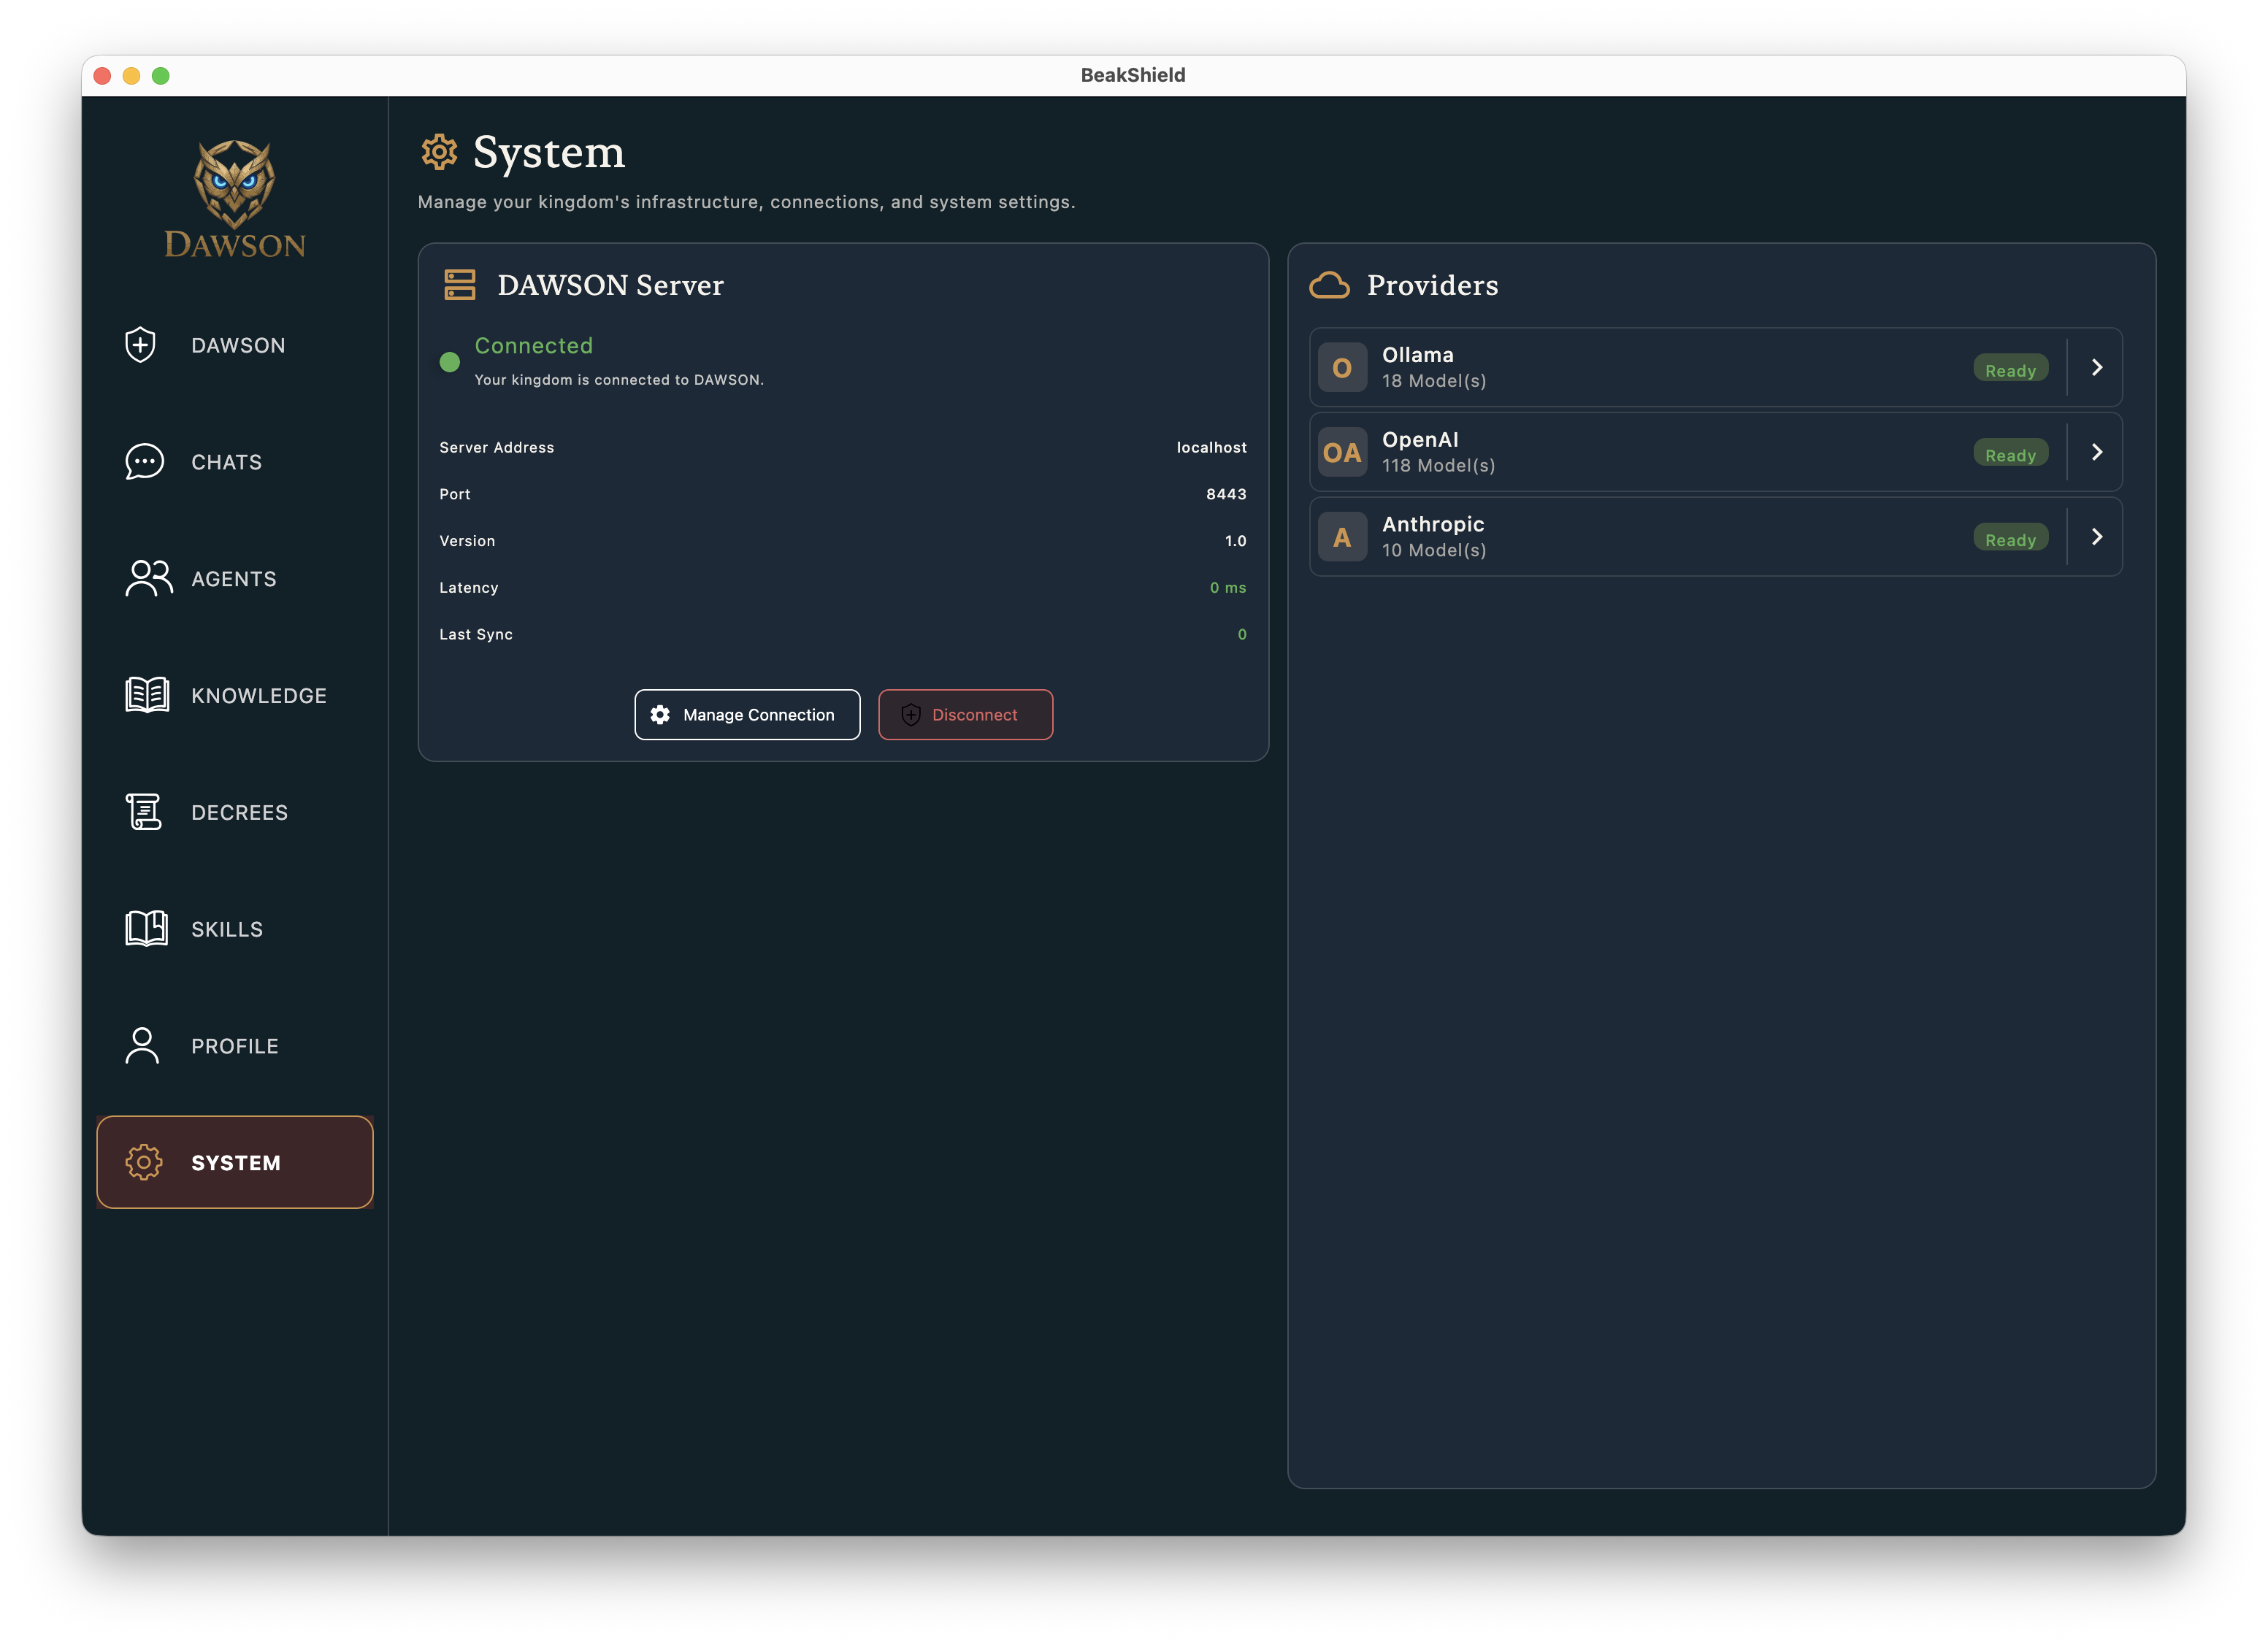
Task: Click the red Disconnect button
Action: (965, 715)
